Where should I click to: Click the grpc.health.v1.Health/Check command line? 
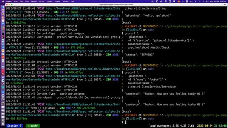point(149,48)
